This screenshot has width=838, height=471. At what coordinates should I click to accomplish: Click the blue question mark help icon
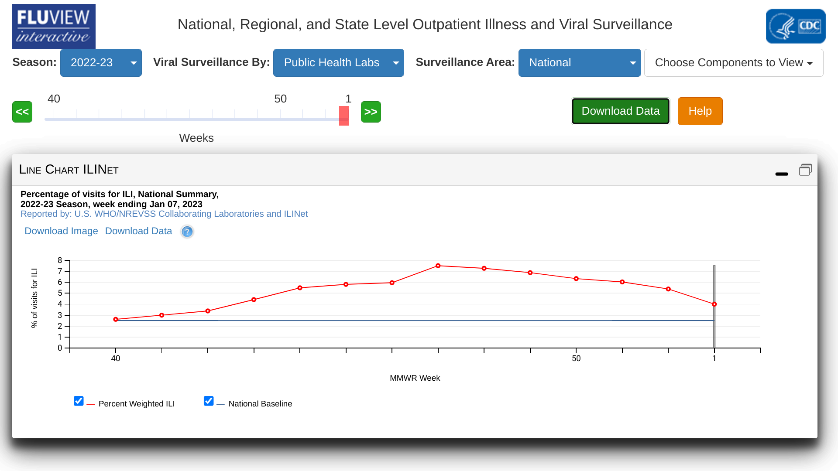click(187, 232)
